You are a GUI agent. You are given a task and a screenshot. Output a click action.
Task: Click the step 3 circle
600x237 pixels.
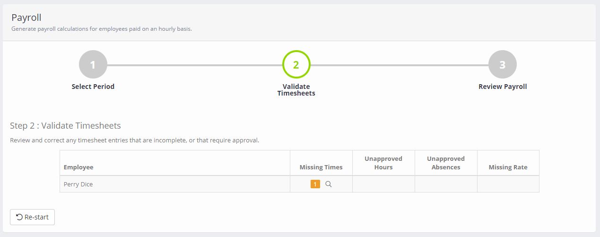click(503, 64)
